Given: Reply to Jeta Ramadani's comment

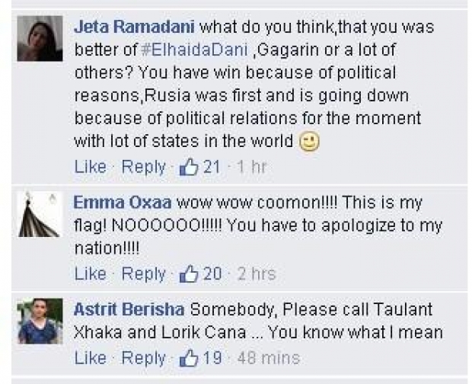Looking at the screenshot, I should [143, 167].
